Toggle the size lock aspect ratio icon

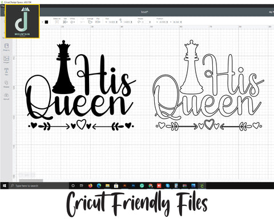click(x=120, y=19)
